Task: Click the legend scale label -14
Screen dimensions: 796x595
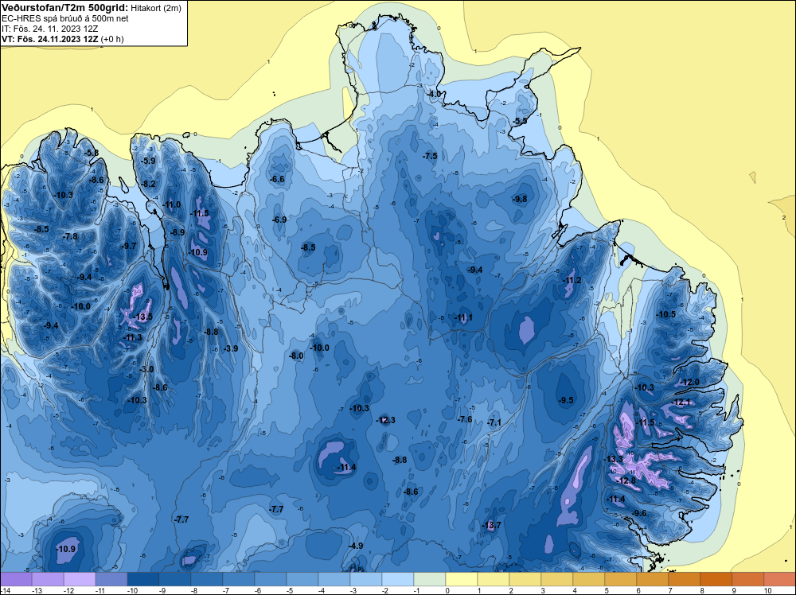Action: coord(5,590)
